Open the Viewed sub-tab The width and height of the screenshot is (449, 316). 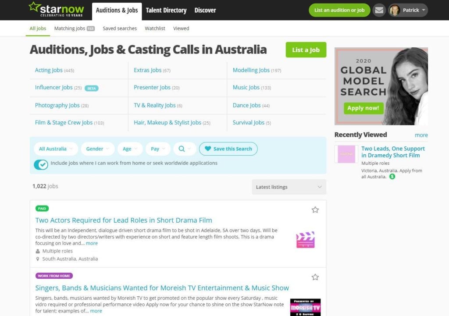181,28
